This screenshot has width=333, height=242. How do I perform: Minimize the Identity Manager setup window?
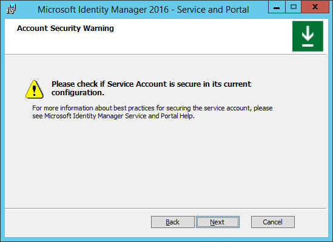[x=277, y=7]
